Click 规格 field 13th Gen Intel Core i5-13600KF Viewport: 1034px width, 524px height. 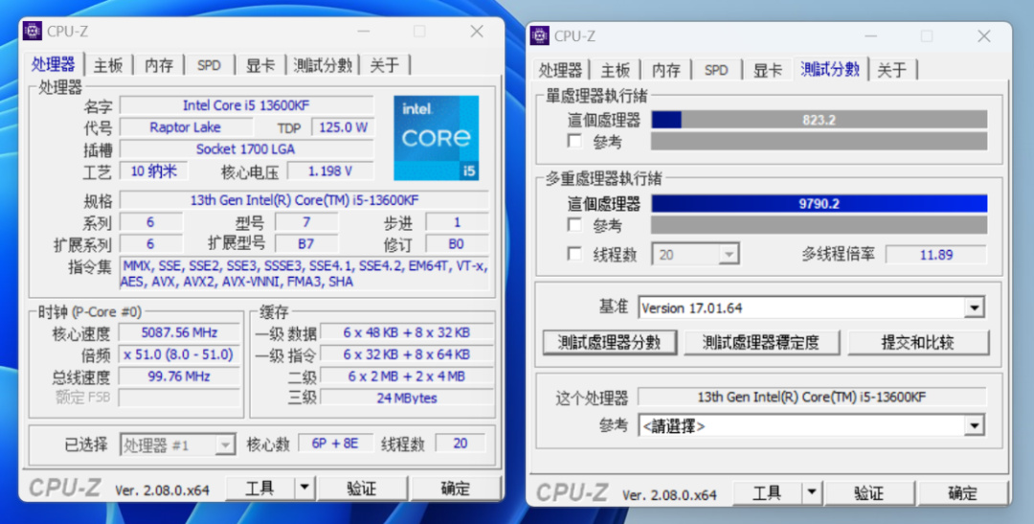point(304,200)
